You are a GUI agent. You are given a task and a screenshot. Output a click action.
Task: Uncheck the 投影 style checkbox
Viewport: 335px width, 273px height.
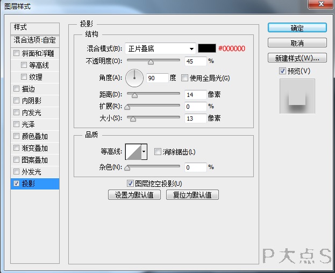(x=17, y=184)
